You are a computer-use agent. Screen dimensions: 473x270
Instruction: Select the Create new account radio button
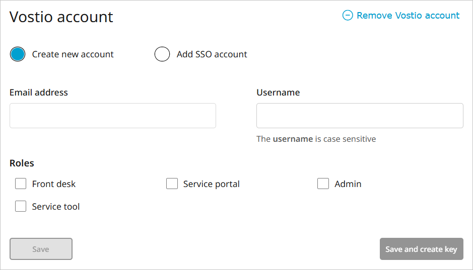pos(18,54)
